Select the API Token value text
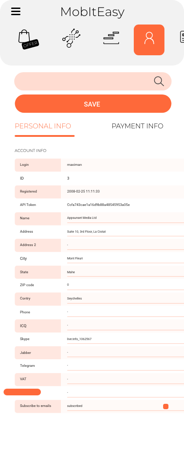Screen dimensions: 184x464 click(x=99, y=205)
